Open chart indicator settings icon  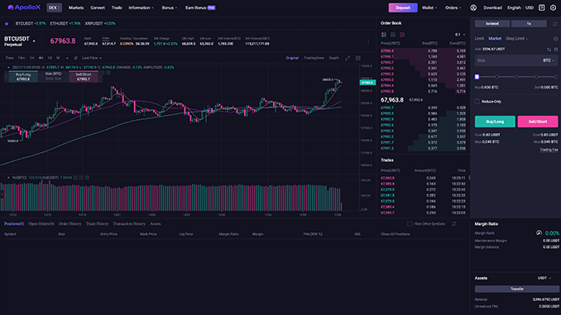(x=75, y=58)
